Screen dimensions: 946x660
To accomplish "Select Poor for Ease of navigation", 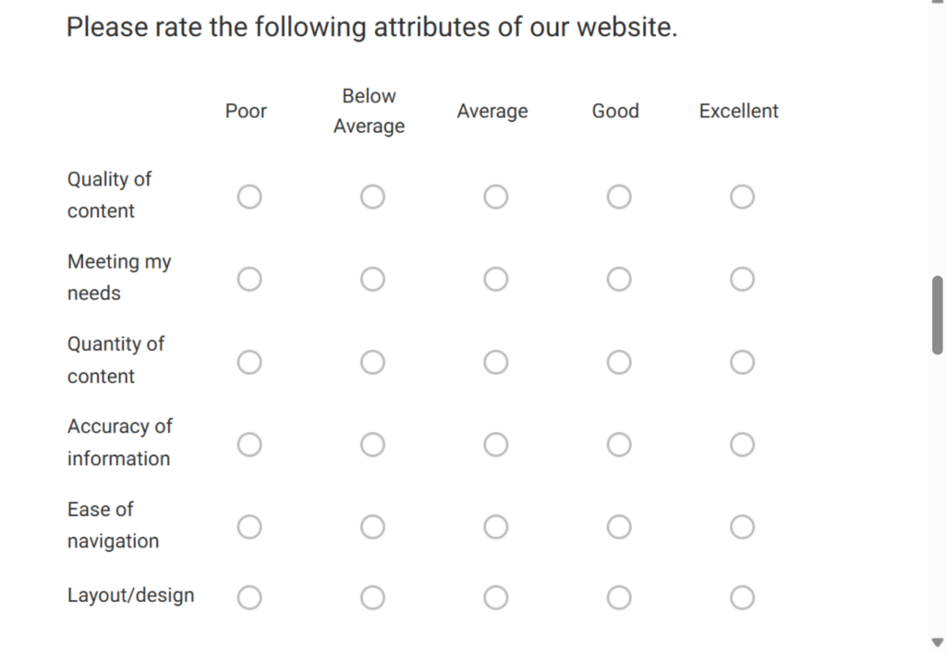I will click(x=249, y=526).
